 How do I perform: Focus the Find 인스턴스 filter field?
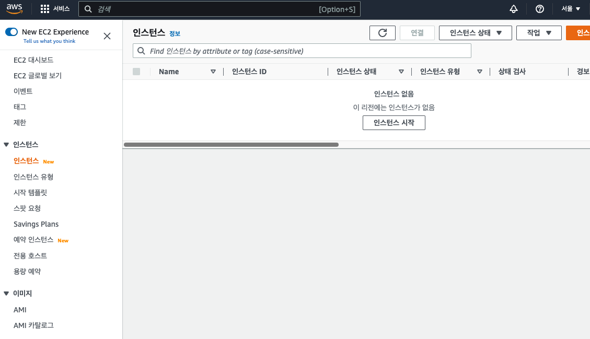(302, 51)
